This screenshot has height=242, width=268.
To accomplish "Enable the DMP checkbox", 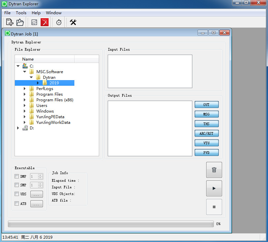I will pyautogui.click(x=17, y=176).
